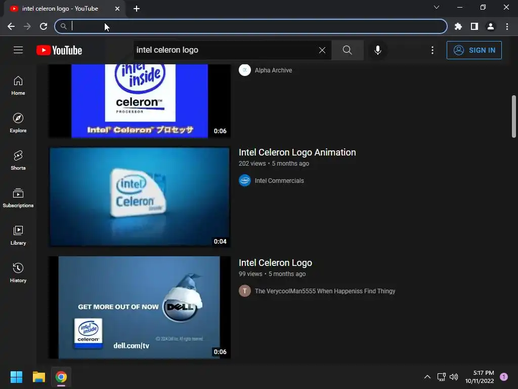Image resolution: width=518 pixels, height=389 pixels.
Task: Open YouTube settings three-dot menu
Action: point(432,50)
